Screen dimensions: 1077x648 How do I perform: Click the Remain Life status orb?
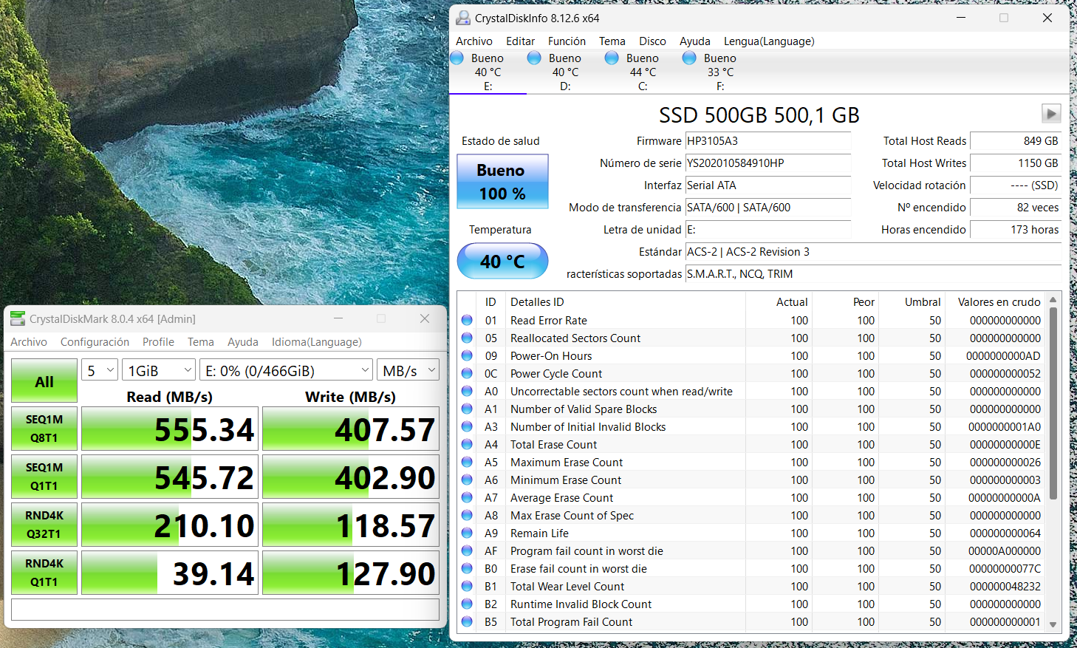click(x=467, y=533)
